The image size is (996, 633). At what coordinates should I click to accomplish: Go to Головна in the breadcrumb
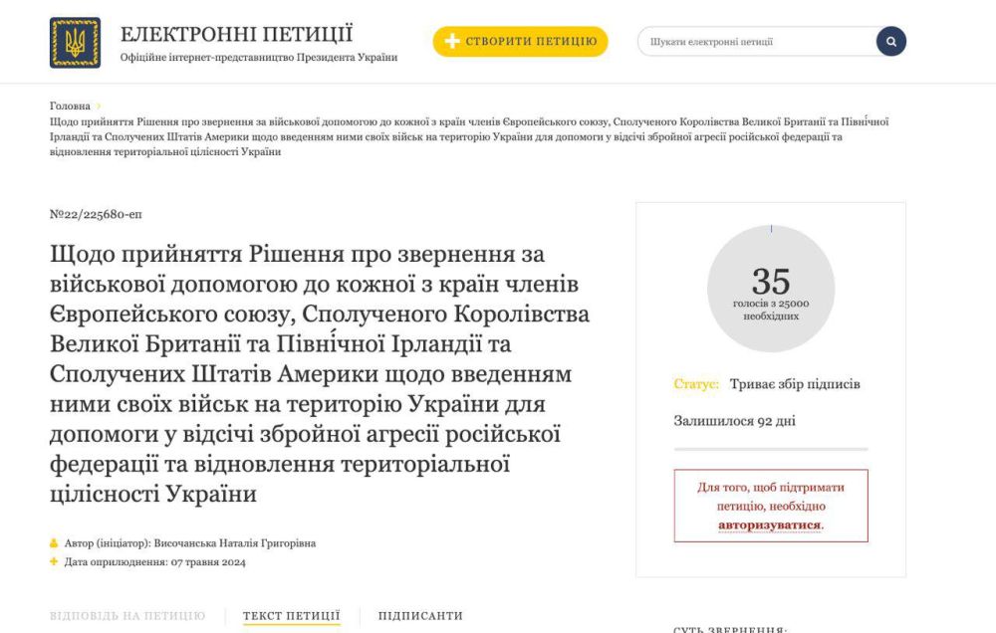point(70,106)
